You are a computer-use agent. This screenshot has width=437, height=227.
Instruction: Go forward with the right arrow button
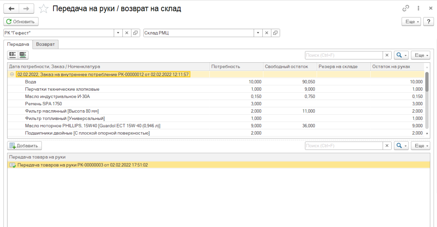click(26, 9)
